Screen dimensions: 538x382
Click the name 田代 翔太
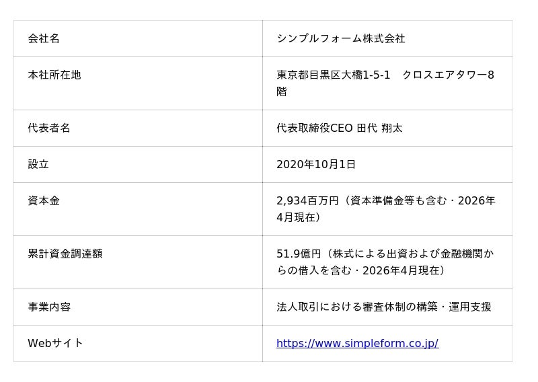[x=379, y=128]
